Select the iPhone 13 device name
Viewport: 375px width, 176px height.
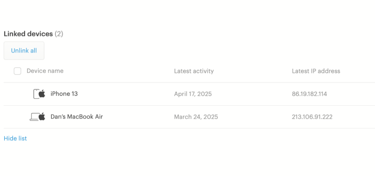click(64, 94)
